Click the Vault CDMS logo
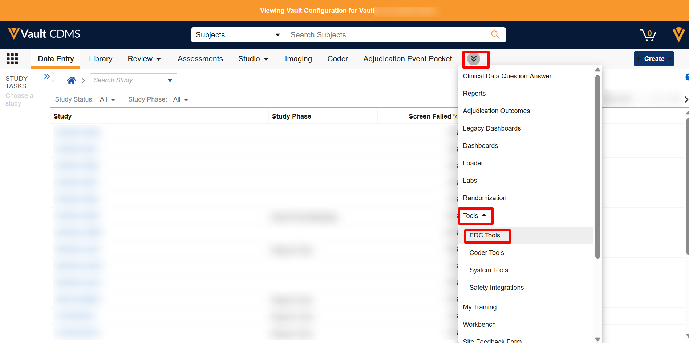 (44, 34)
